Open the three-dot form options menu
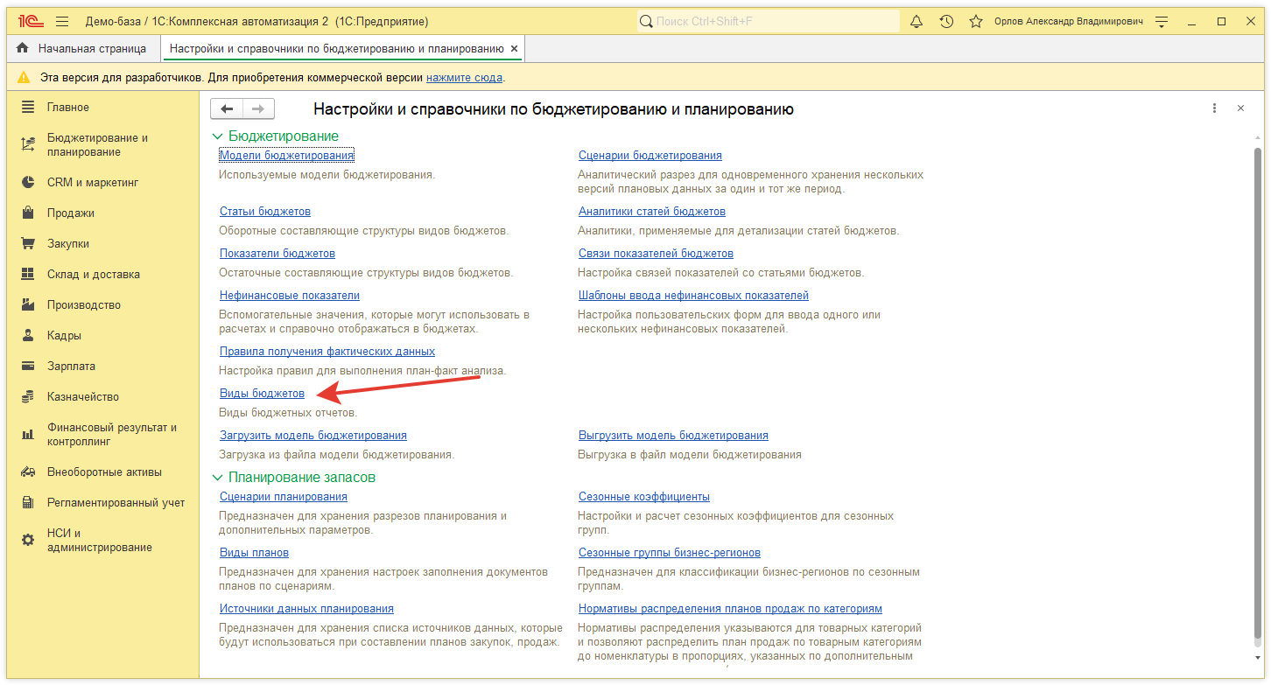Screen dimensions: 1271x685 coord(1214,108)
